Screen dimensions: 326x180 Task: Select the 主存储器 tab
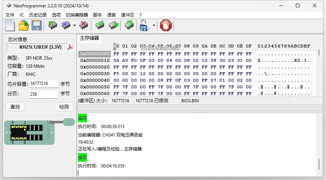tap(89, 38)
